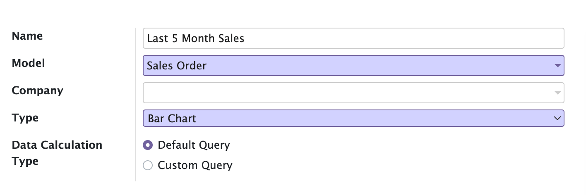Screen dimensions: 586x195
Task: Click the 'Sales Order' model value
Action: click(177, 66)
